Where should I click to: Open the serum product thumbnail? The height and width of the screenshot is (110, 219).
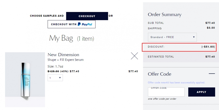[x=25, y=80]
